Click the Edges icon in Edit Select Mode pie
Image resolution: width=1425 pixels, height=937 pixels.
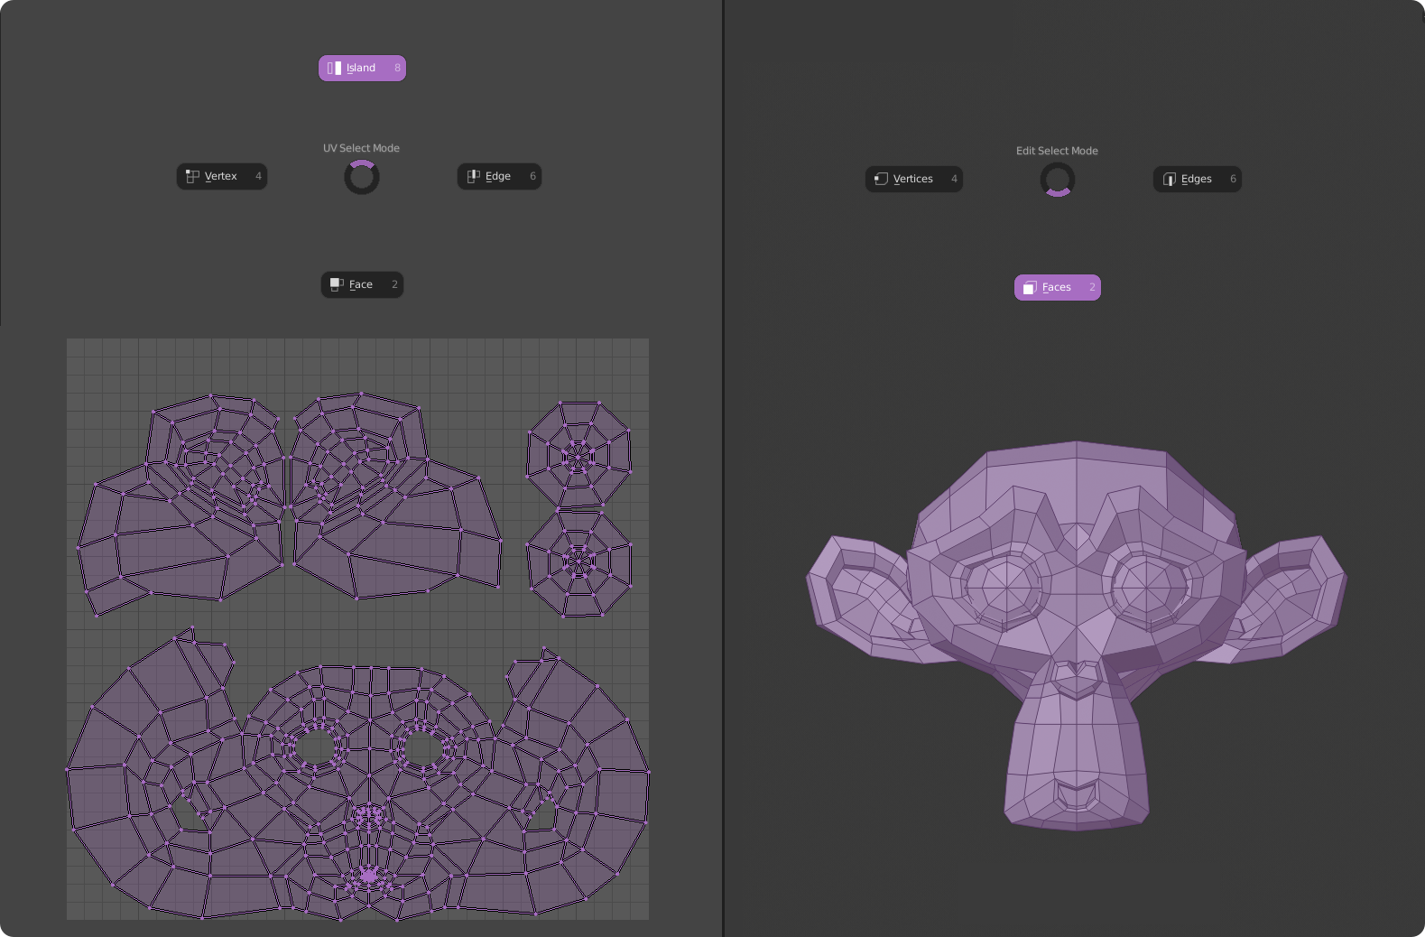1169,180
